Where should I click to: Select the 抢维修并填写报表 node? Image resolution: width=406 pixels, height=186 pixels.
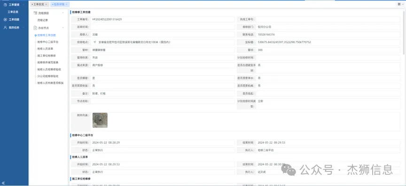tap(47, 62)
